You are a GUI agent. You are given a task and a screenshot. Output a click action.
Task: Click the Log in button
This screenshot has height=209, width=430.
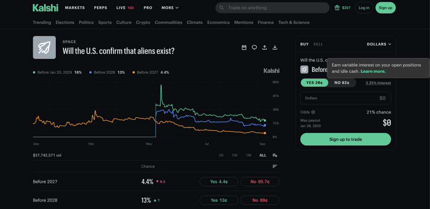coord(364,8)
